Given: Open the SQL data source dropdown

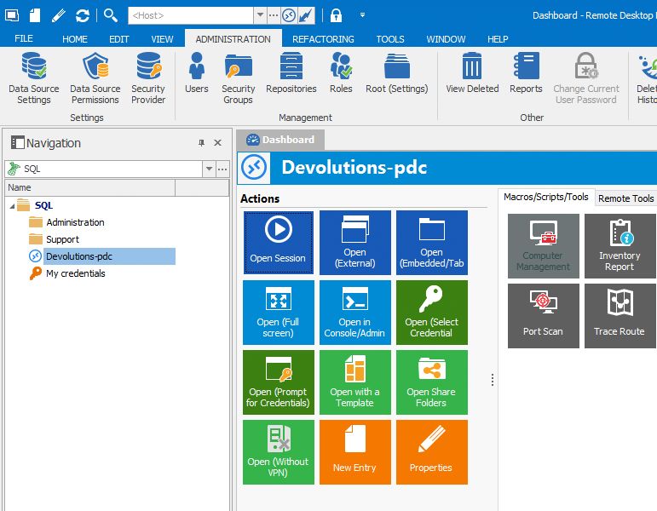Looking at the screenshot, I should point(209,169).
